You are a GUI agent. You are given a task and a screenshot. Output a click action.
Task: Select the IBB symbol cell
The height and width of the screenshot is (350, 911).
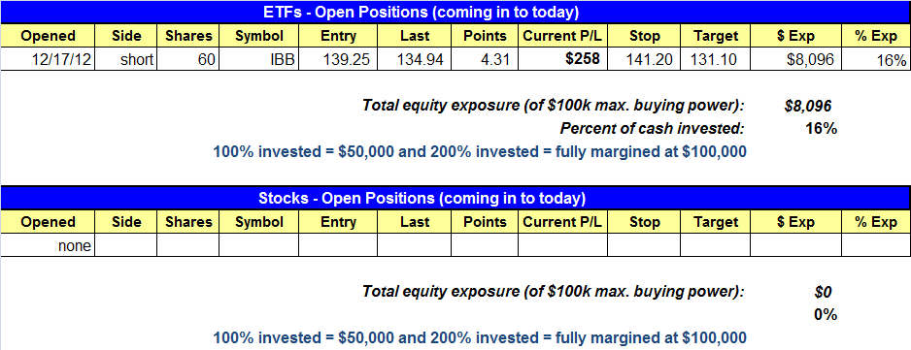[x=258, y=59]
